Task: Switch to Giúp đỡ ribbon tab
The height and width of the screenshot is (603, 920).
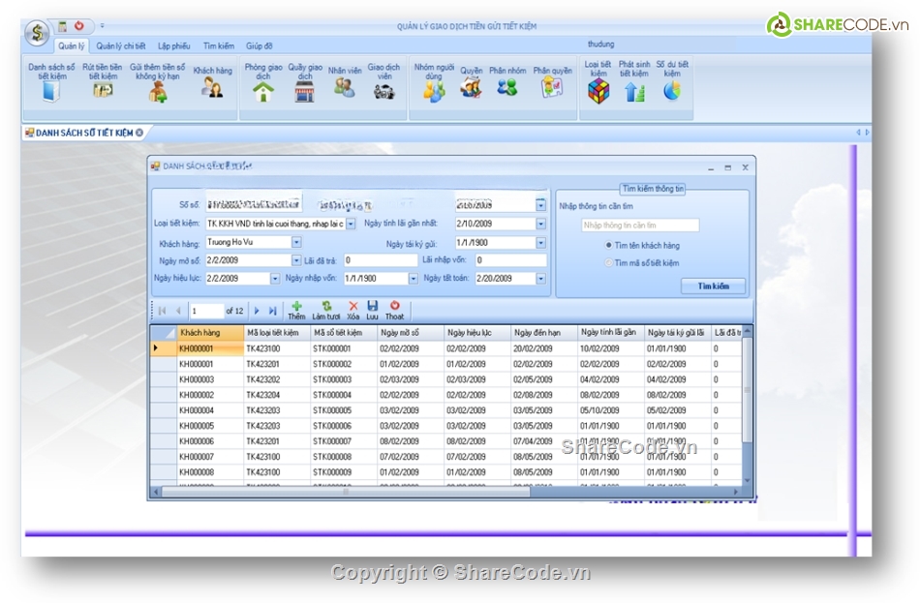Action: pos(260,45)
